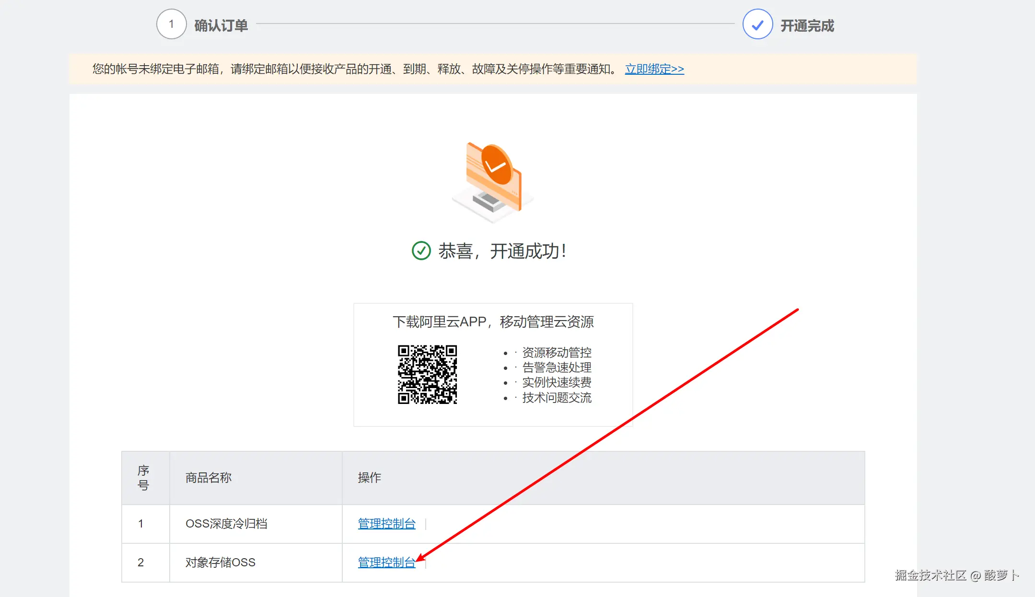
Task: Click the 告警急速处理 bullet item
Action: coord(556,367)
